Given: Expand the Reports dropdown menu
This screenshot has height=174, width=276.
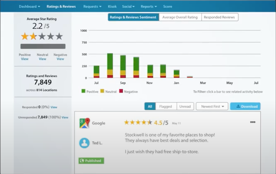Looking at the screenshot, I should 148,6.
